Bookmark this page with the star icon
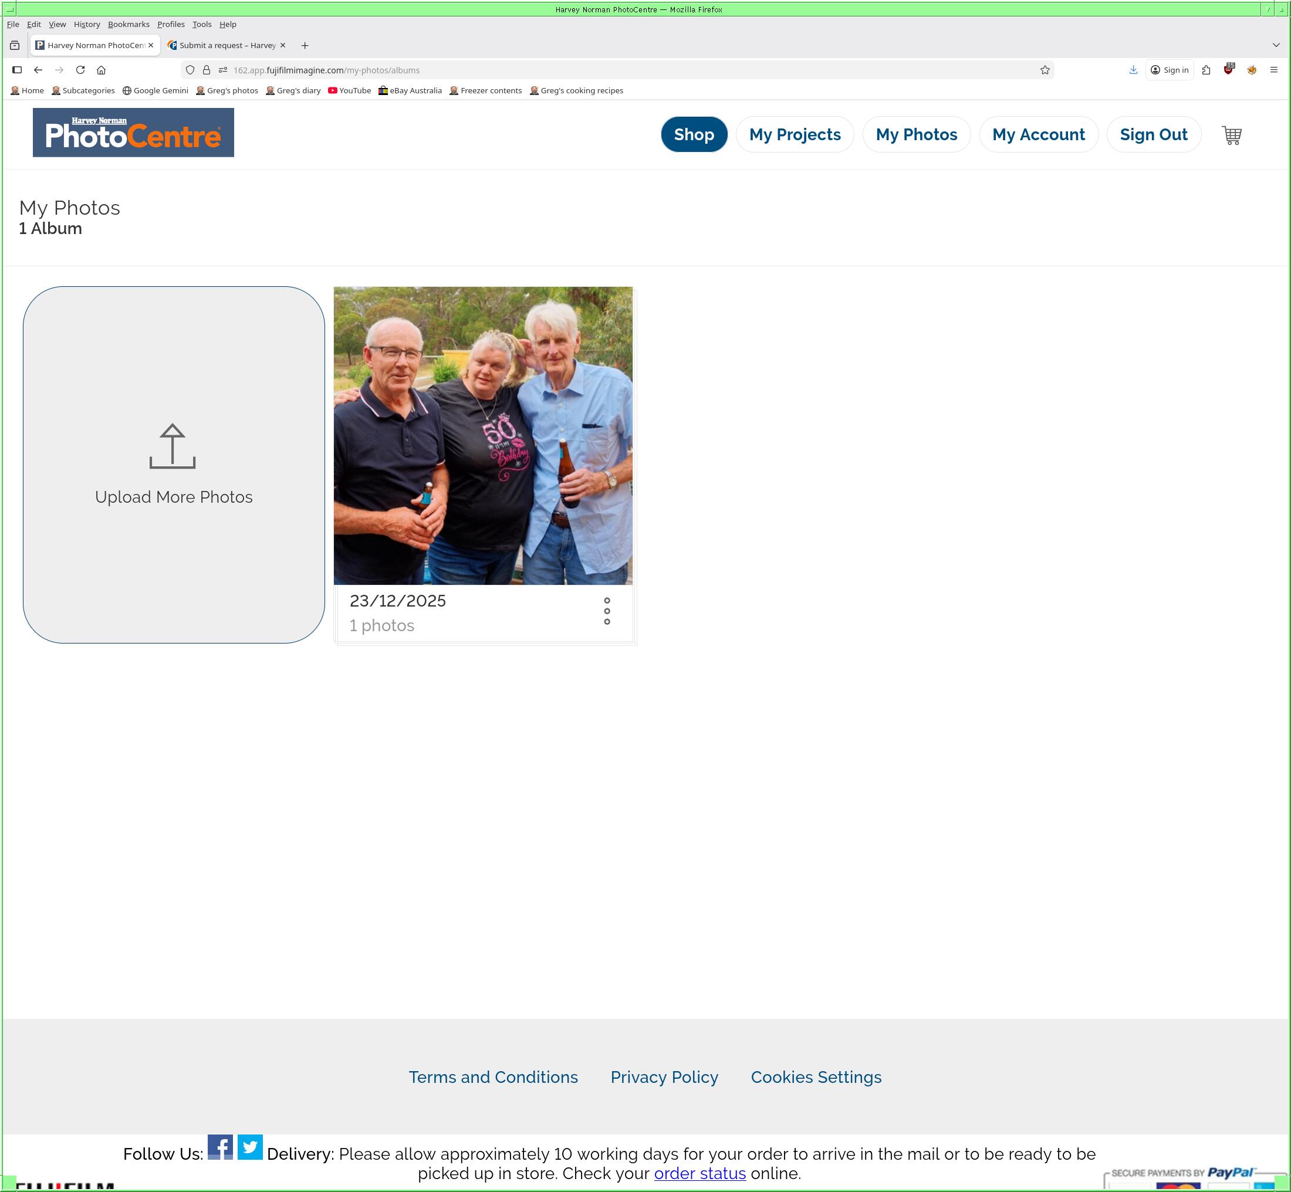Viewport: 1291px width, 1192px height. pos(1045,70)
